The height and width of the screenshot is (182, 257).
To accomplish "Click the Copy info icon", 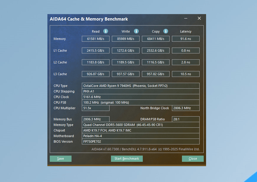I will coord(166,31).
